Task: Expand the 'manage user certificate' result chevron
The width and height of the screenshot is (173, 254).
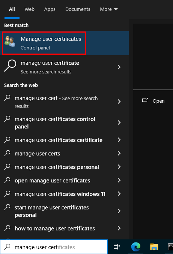Action: 119,67
